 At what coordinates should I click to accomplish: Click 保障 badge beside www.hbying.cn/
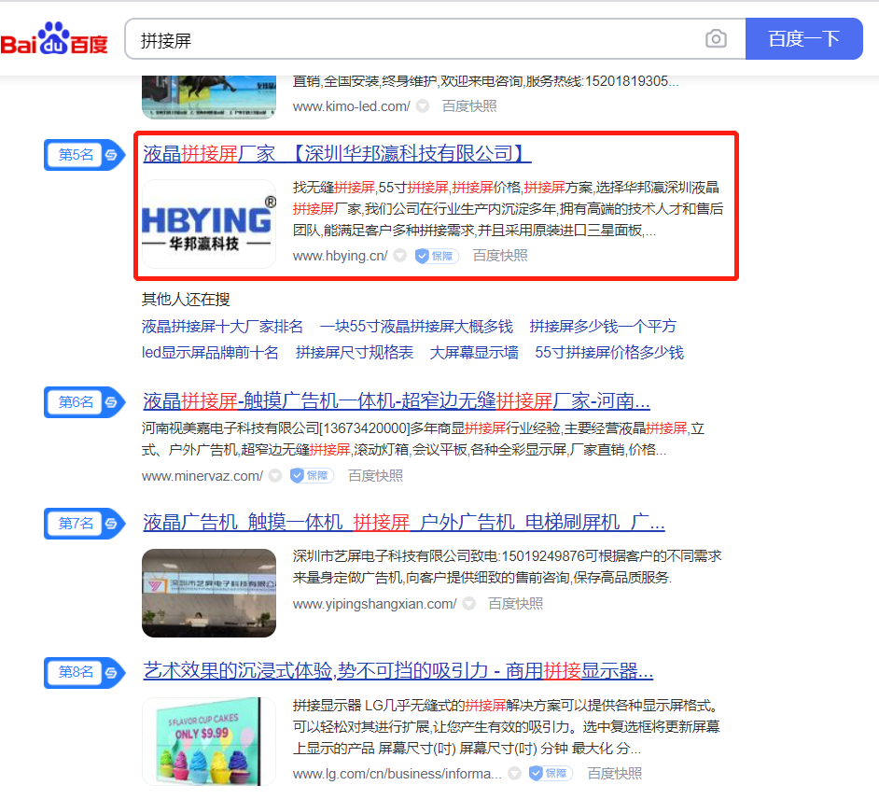pos(437,256)
